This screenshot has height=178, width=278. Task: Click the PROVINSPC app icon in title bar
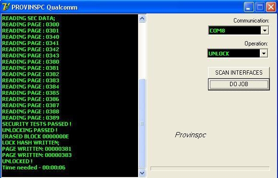(6, 7)
